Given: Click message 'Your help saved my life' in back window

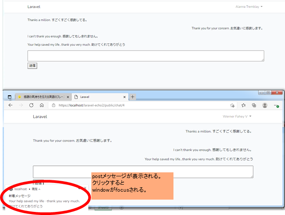Looking at the screenshot, I should click(76, 44).
